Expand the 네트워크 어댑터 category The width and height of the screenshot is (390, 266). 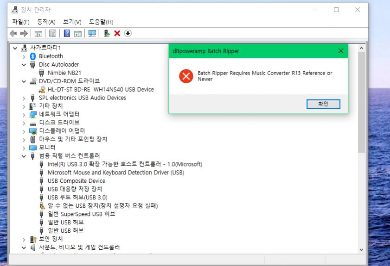coord(24,114)
